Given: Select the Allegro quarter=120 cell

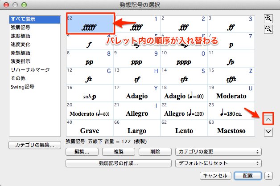Looking at the screenshot, I should coord(184,111).
